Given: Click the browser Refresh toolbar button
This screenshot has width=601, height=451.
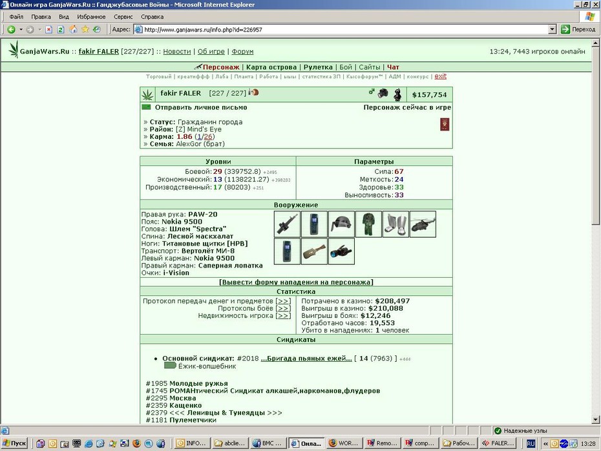Looking at the screenshot, I should [x=61, y=30].
